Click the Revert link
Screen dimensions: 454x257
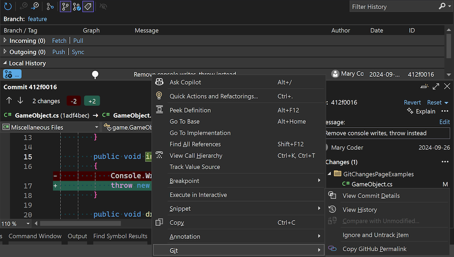click(x=412, y=103)
